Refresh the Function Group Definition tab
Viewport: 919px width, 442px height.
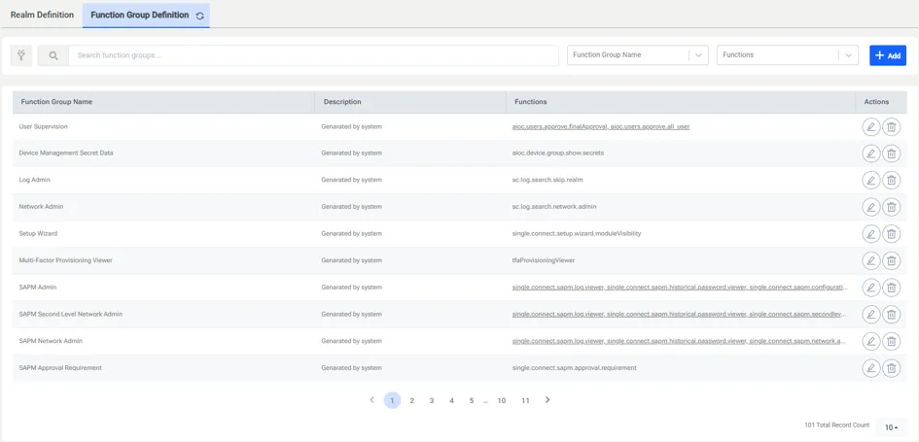200,16
